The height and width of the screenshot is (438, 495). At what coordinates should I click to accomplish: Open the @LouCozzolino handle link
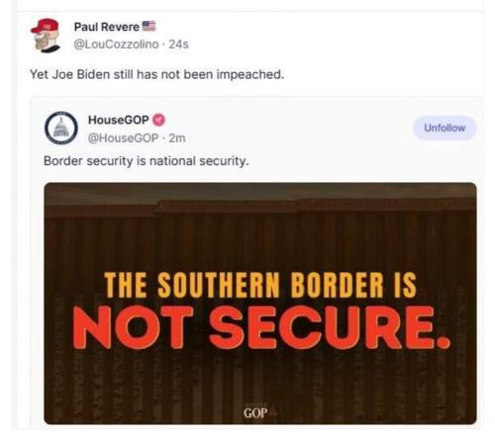pos(116,44)
